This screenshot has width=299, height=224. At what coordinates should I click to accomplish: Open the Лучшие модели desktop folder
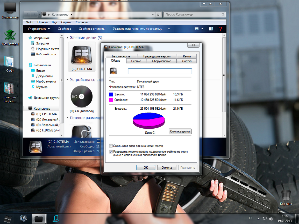point(10,93)
